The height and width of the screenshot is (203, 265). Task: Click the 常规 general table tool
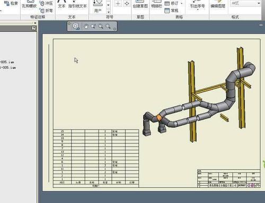click(171, 11)
